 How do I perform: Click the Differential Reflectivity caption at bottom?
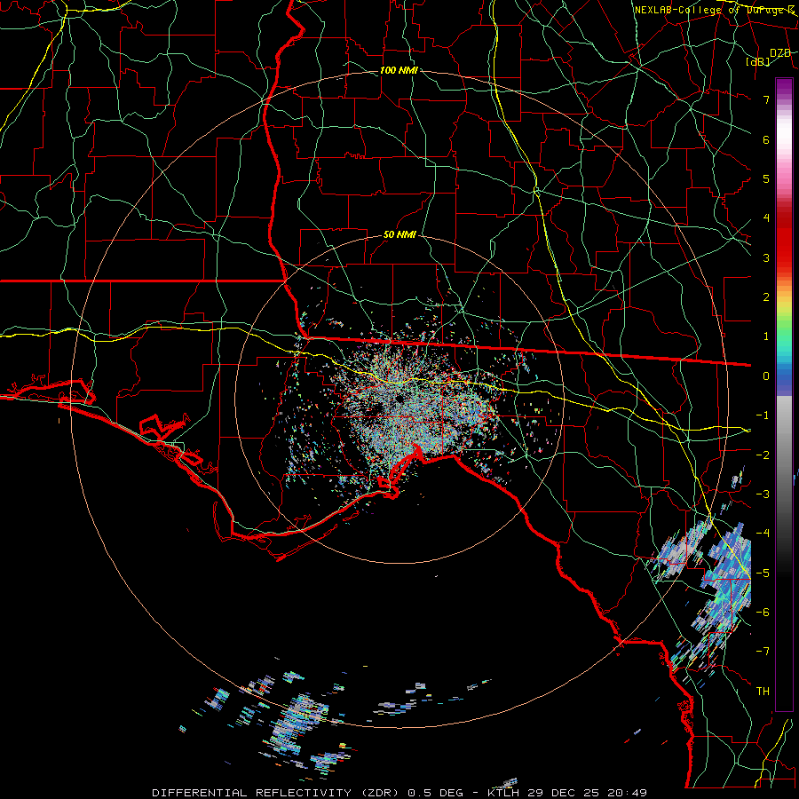[399, 793]
